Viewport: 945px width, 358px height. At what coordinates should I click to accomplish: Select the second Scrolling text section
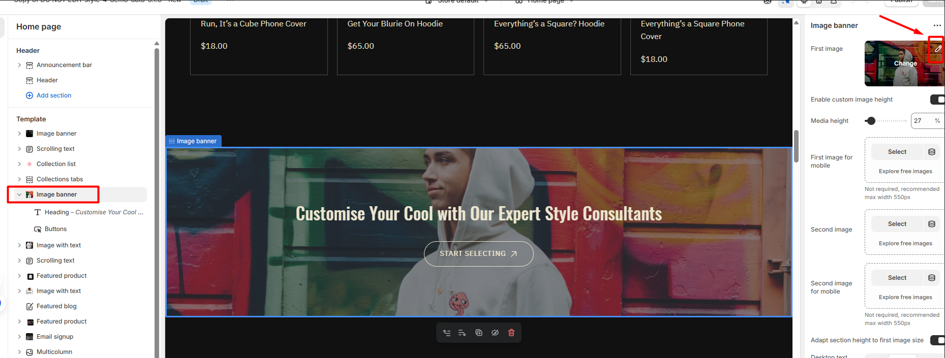click(x=81, y=261)
